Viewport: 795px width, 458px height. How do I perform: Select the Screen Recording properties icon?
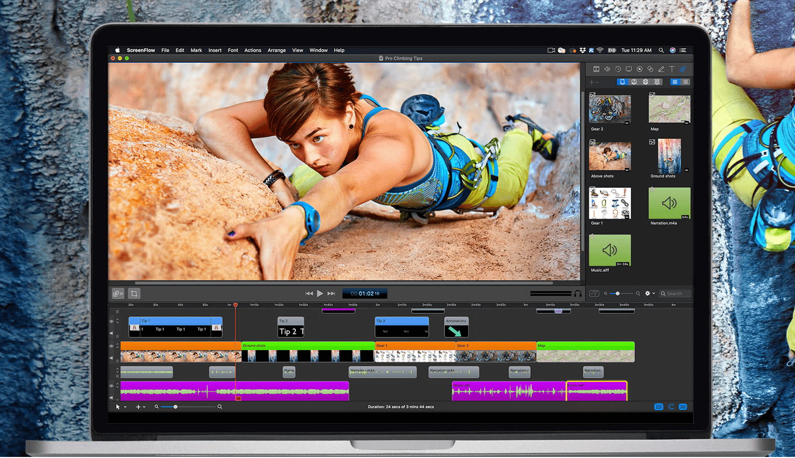coord(629,69)
